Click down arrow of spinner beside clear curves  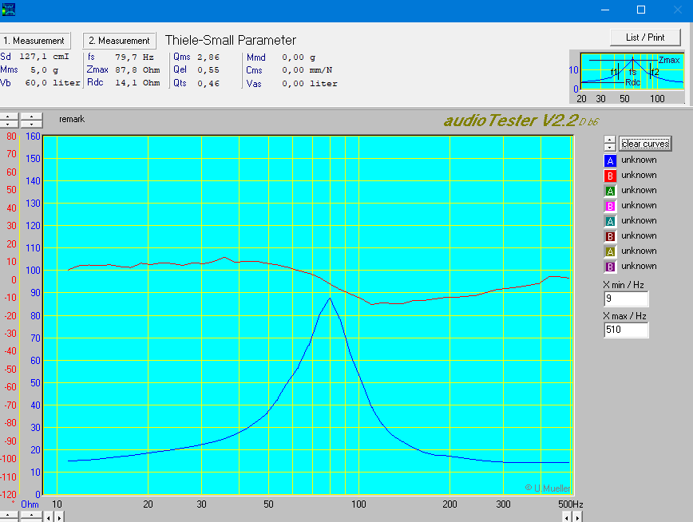pyautogui.click(x=609, y=147)
